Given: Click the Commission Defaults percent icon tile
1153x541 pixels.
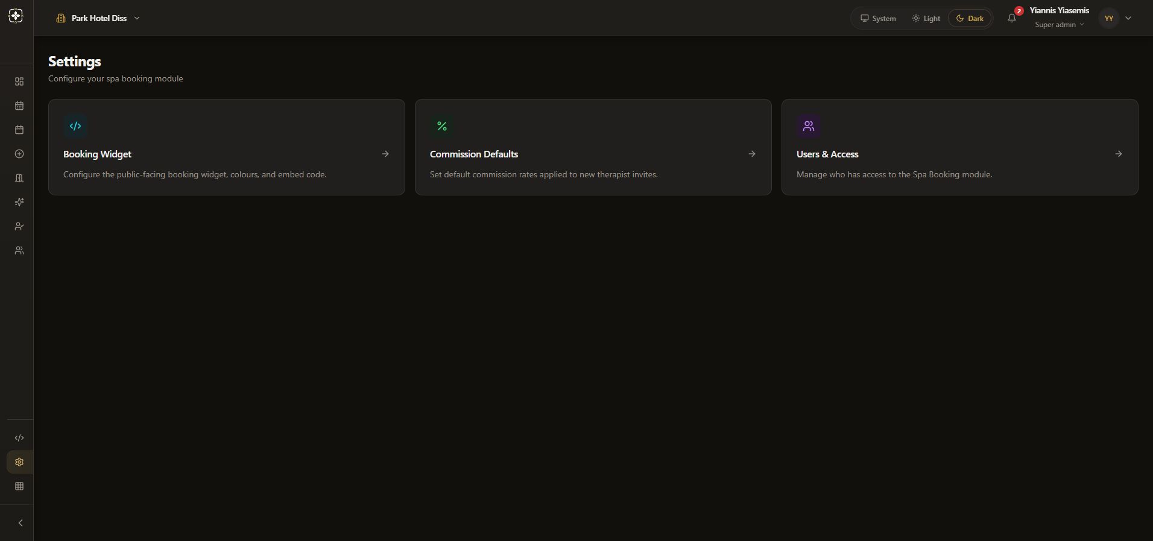Looking at the screenshot, I should [442, 126].
